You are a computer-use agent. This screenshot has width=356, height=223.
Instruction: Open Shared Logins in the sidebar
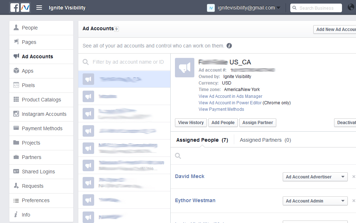41,172
